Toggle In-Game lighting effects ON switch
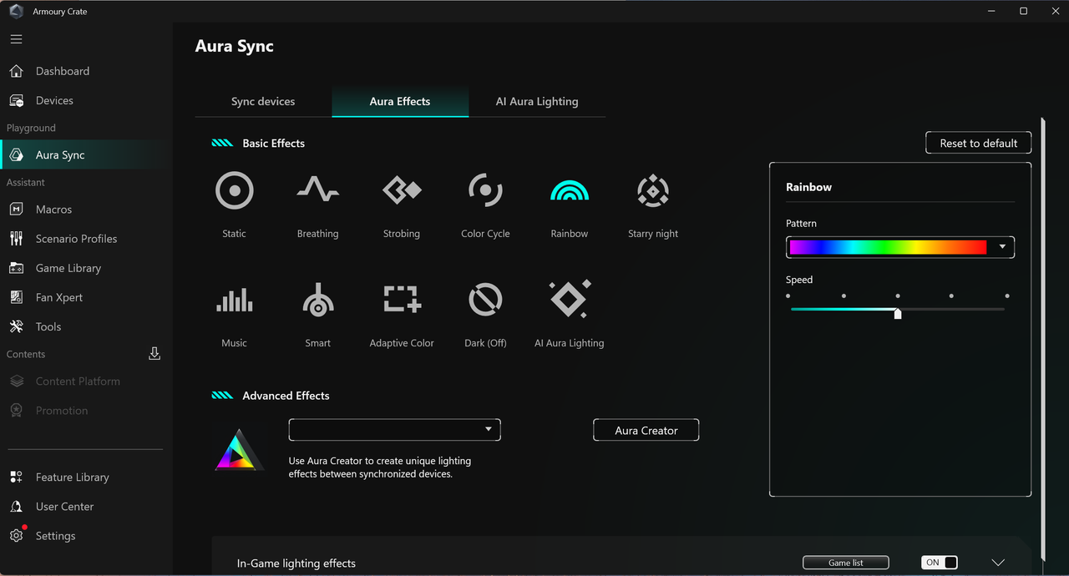1069x576 pixels. (940, 563)
